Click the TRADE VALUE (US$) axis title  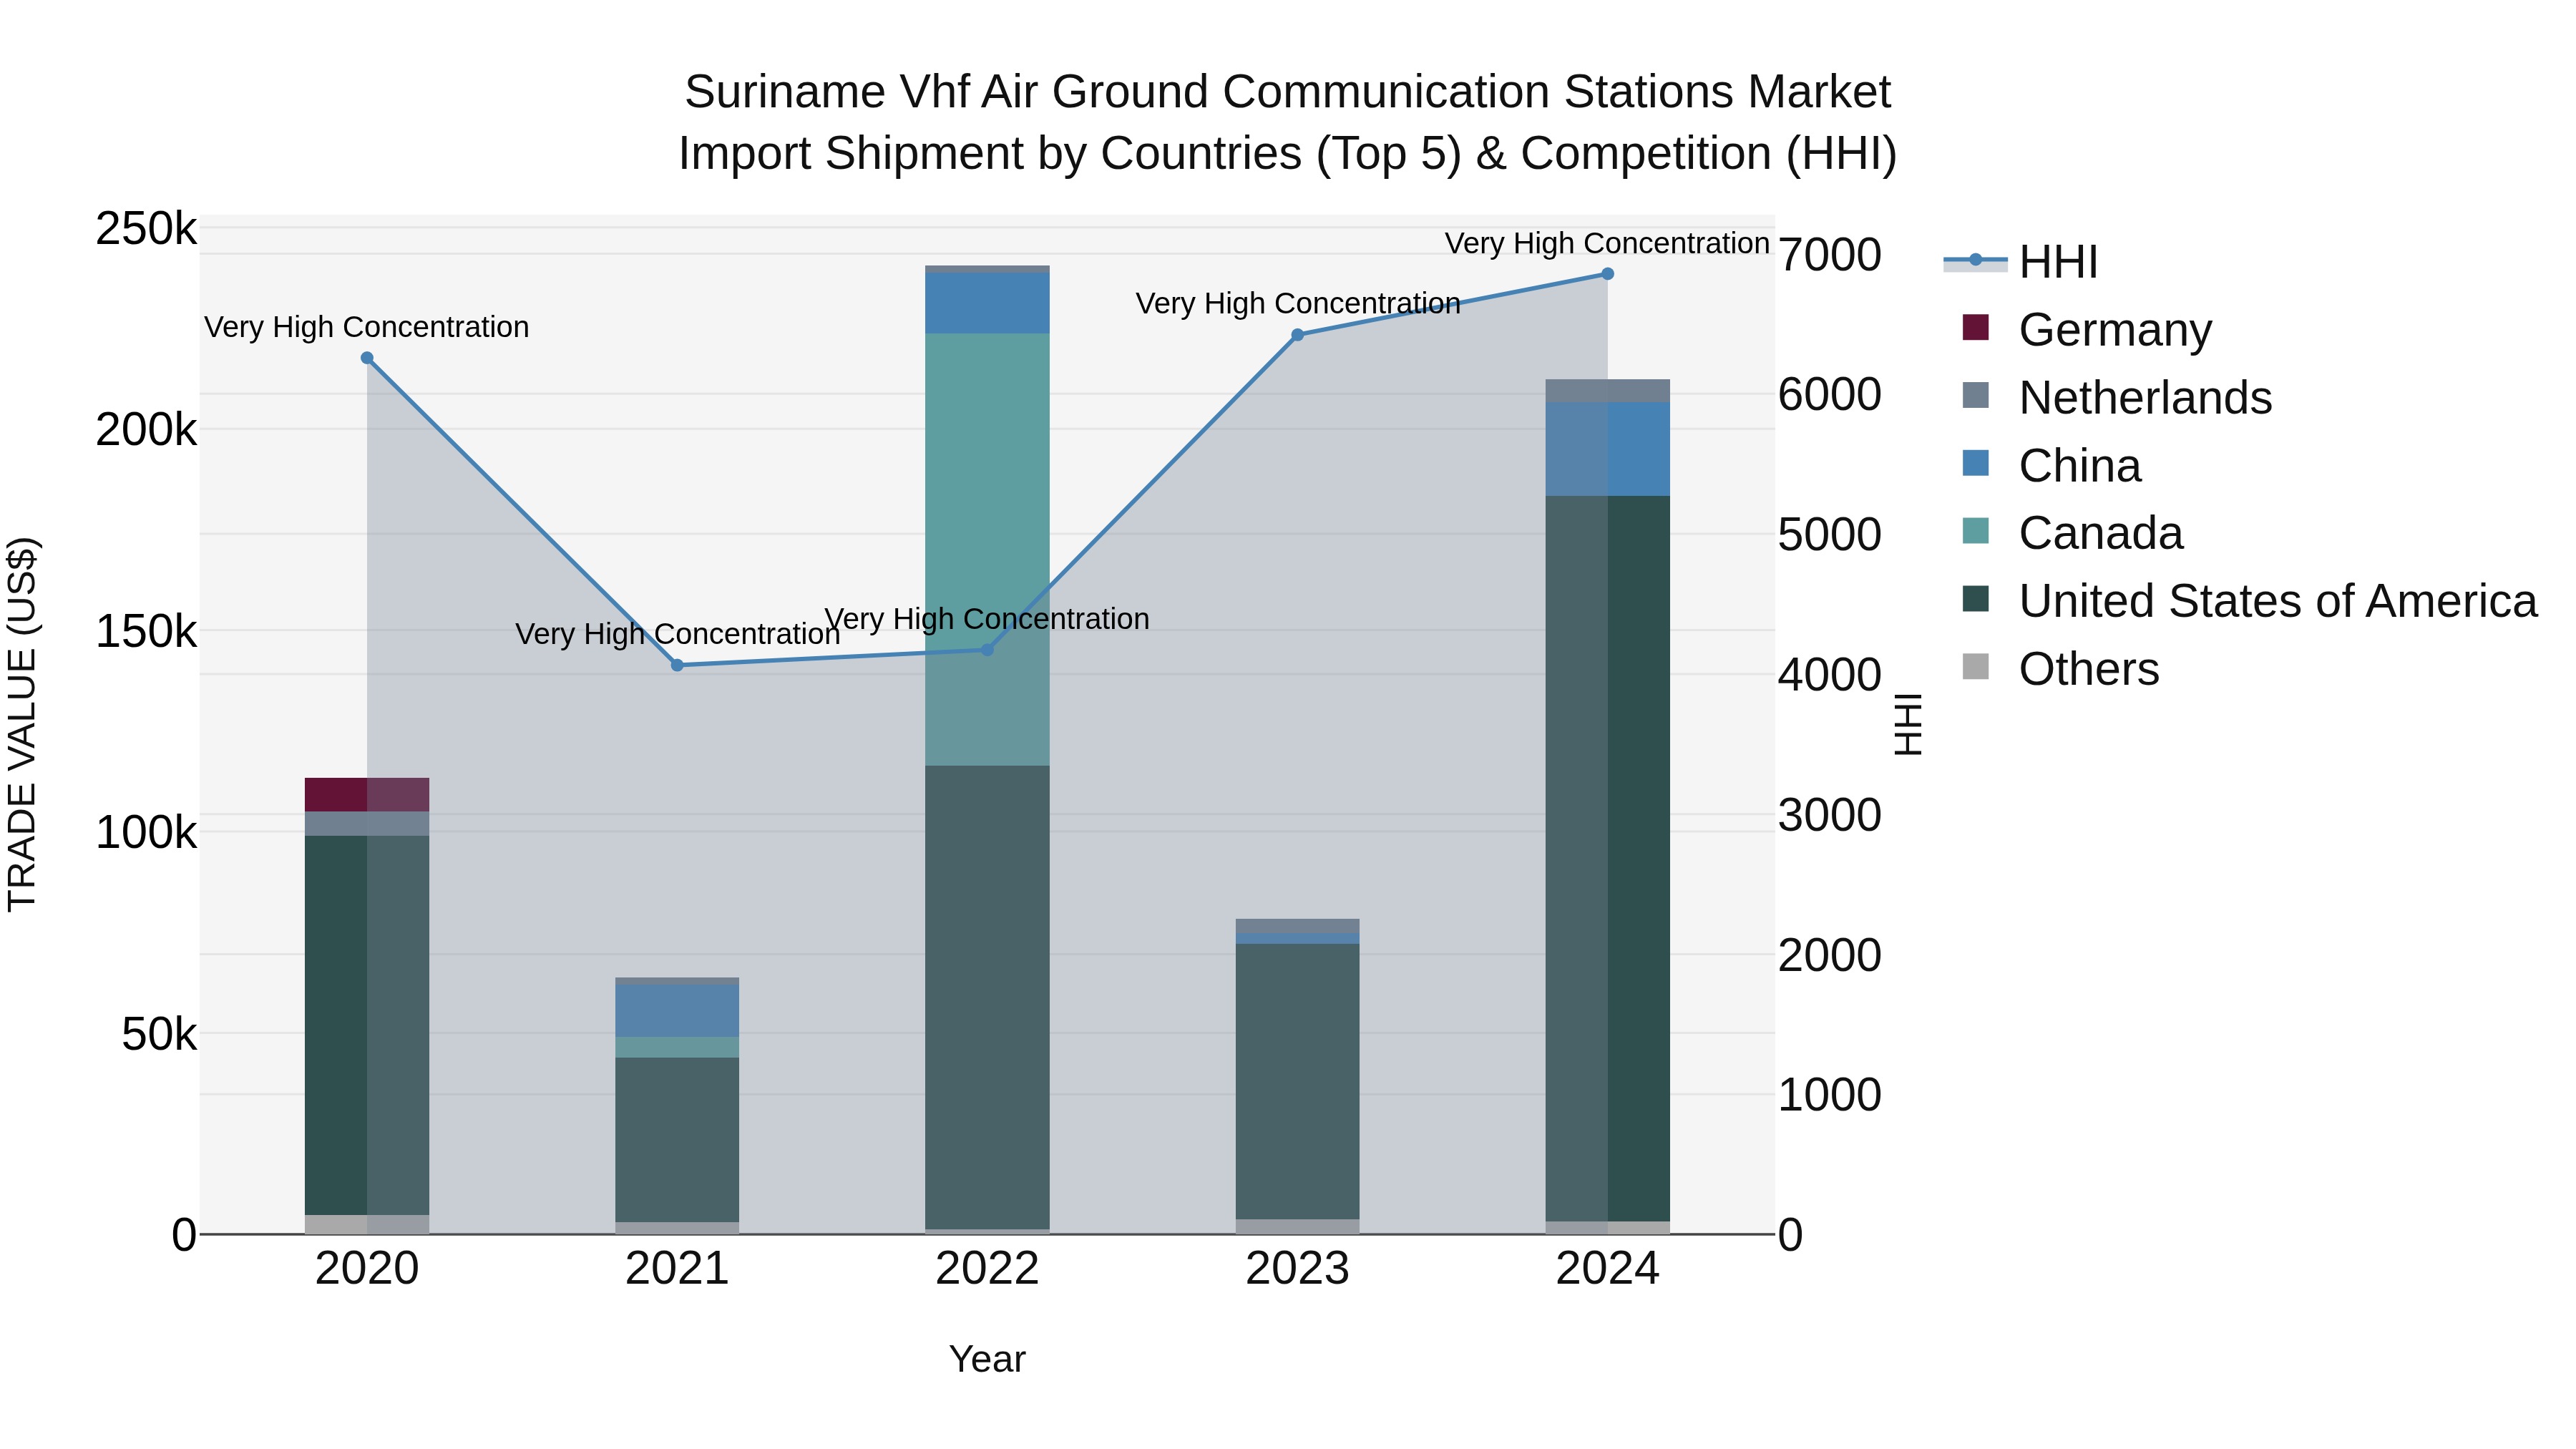(22, 724)
